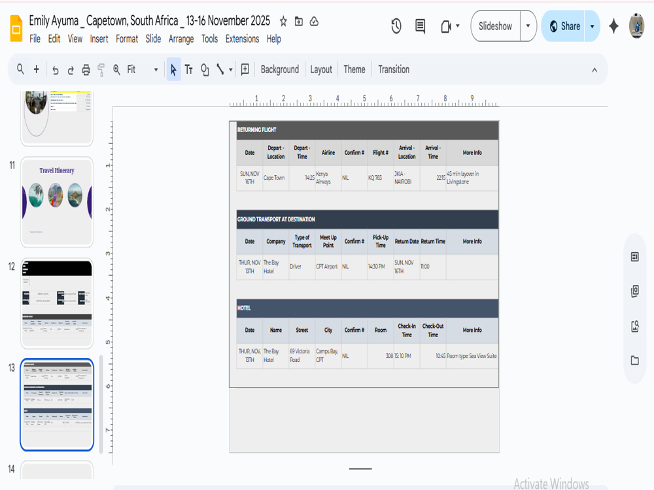The height and width of the screenshot is (490, 654).
Task: Click the Transition button
Action: tap(394, 70)
